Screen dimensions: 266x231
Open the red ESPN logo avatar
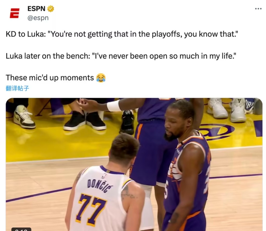[15, 13]
